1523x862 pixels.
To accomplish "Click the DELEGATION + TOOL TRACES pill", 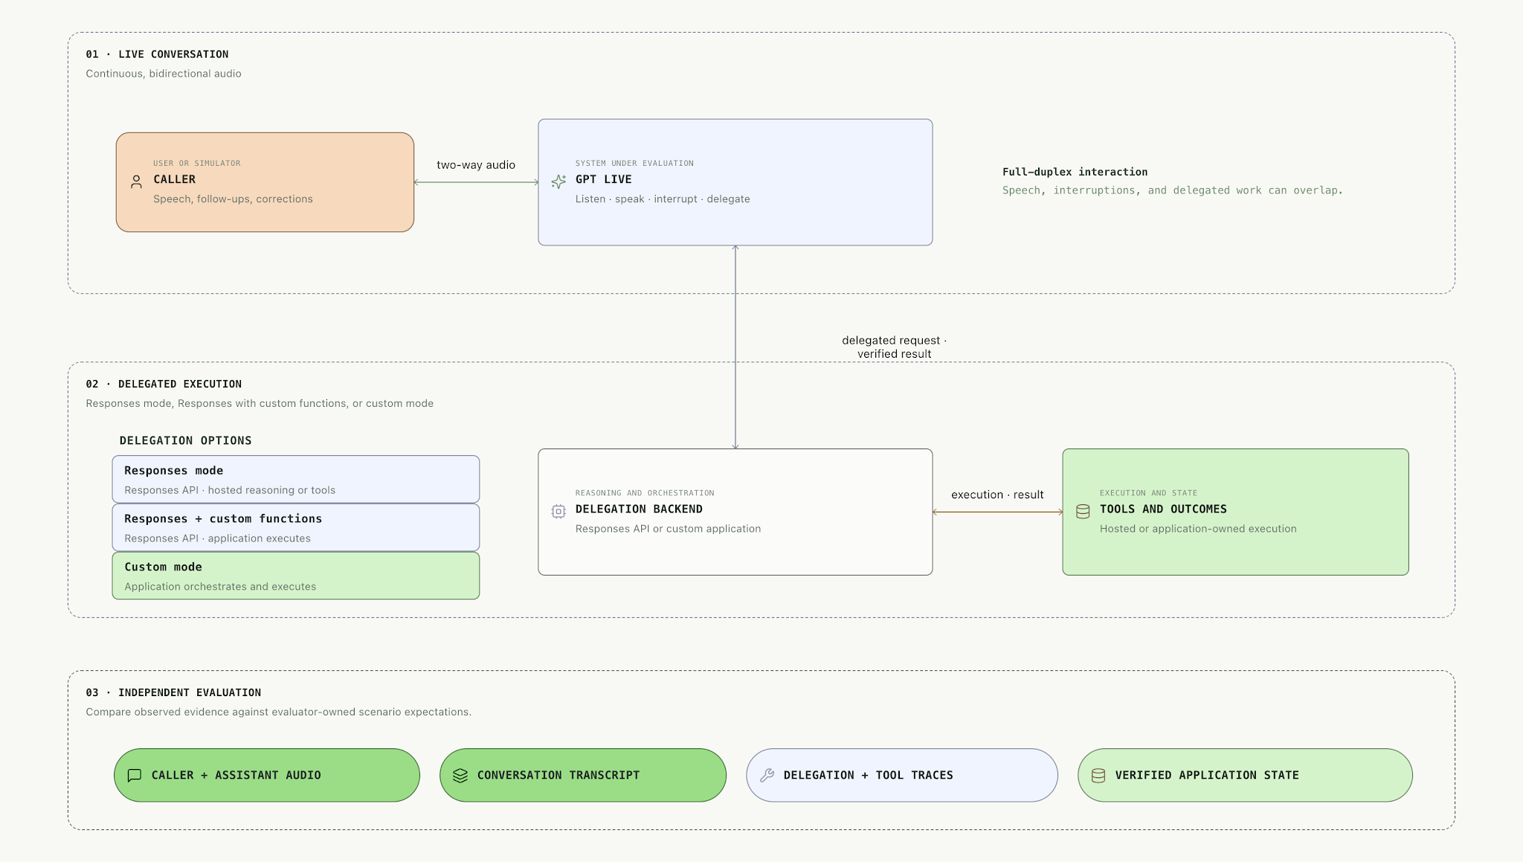I will (x=902, y=775).
